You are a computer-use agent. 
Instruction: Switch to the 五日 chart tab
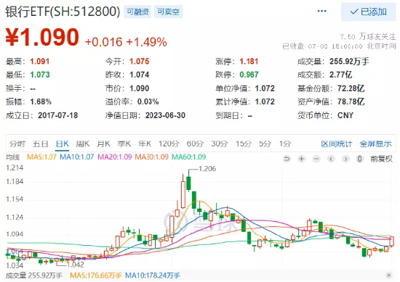pos(40,144)
